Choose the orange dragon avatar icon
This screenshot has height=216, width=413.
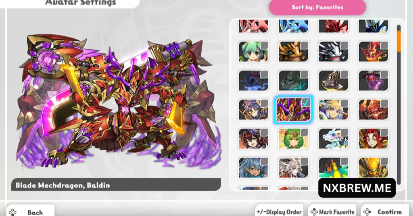click(x=294, y=51)
